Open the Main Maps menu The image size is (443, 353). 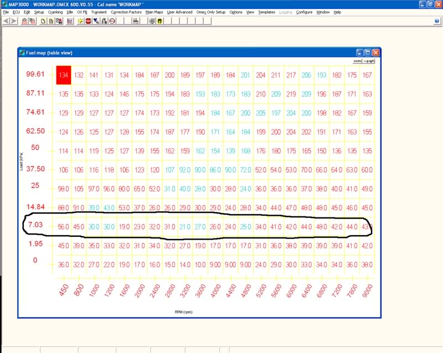pos(154,12)
